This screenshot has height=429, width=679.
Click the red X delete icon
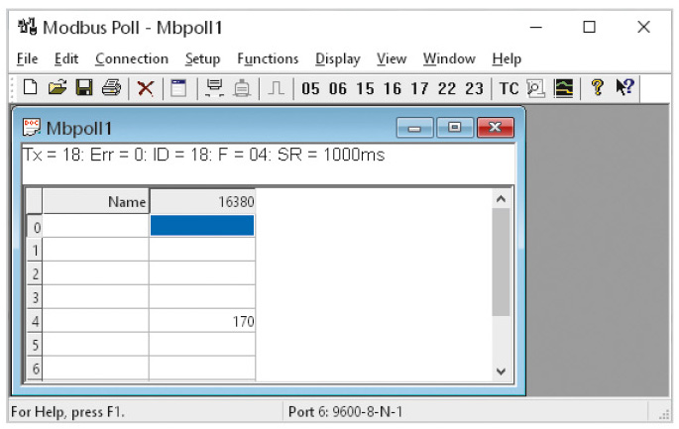click(145, 88)
